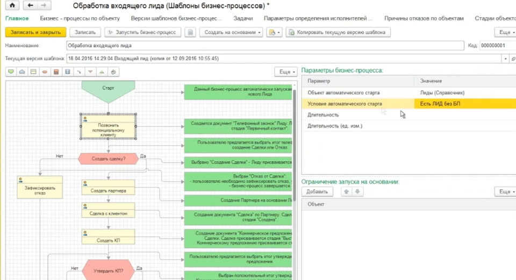
Task: Open the print dropdown icon button
Action: coord(274,32)
